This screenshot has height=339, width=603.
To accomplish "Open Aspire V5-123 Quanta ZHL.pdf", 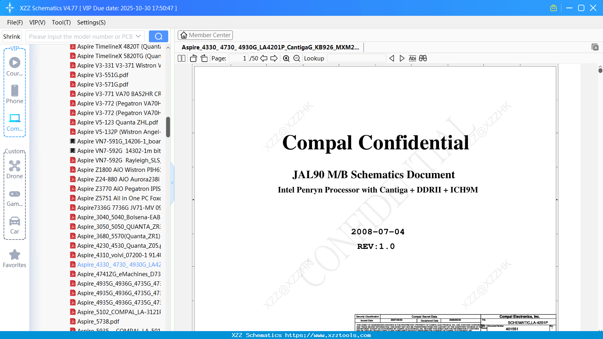I will (x=114, y=122).
